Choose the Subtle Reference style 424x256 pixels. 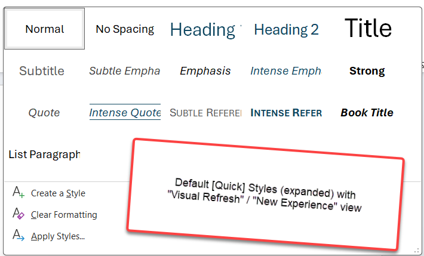[205, 112]
